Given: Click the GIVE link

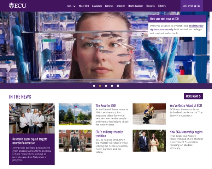Looking at the screenshot, I should click(185, 6).
